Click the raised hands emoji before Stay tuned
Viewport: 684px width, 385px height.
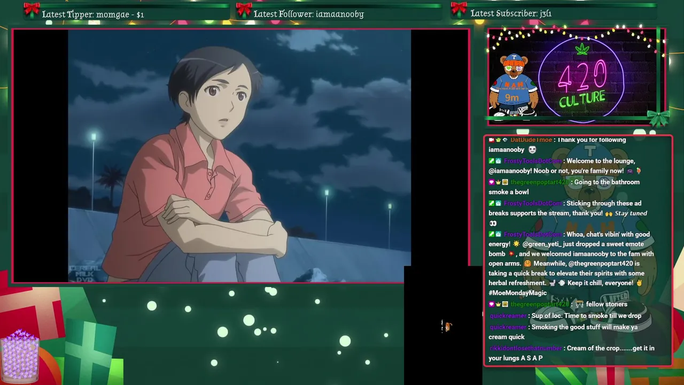609,213
